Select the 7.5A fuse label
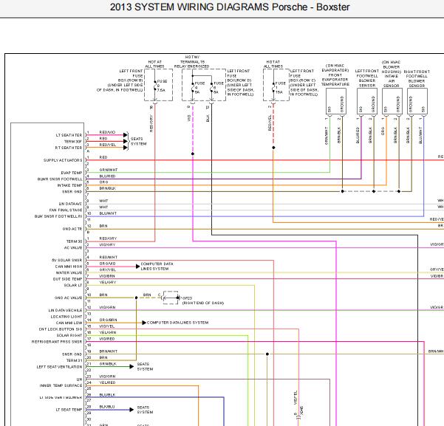The height and width of the screenshot is (426, 444). 161,90
